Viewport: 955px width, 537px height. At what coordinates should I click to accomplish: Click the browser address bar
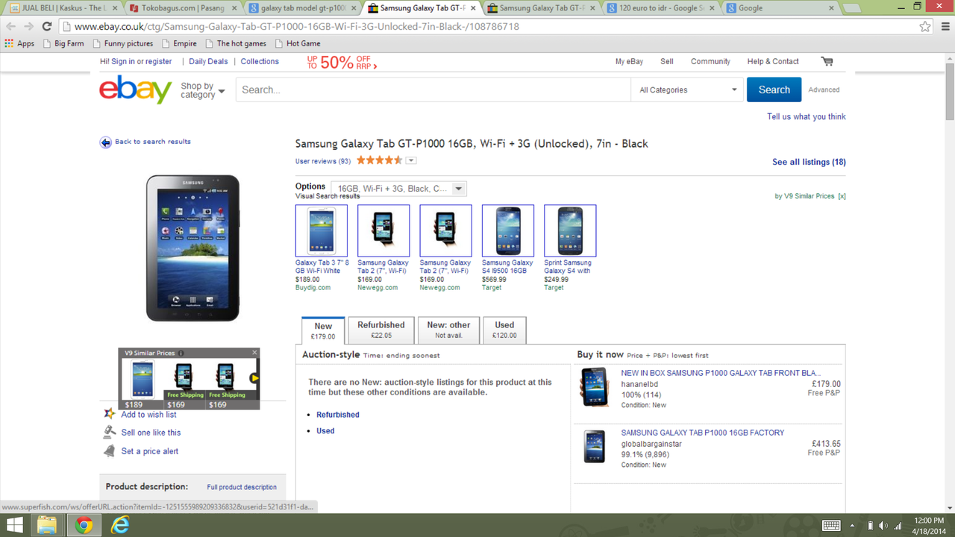coord(492,26)
